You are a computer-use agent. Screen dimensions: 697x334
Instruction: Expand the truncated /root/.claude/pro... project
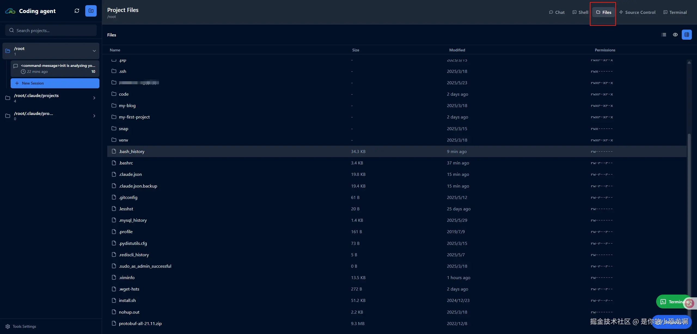click(x=94, y=116)
